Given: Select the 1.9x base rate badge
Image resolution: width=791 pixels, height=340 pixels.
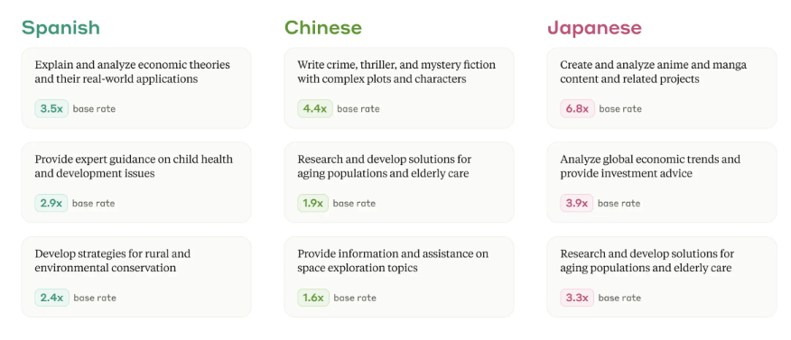Looking at the screenshot, I should pyautogui.click(x=312, y=203).
